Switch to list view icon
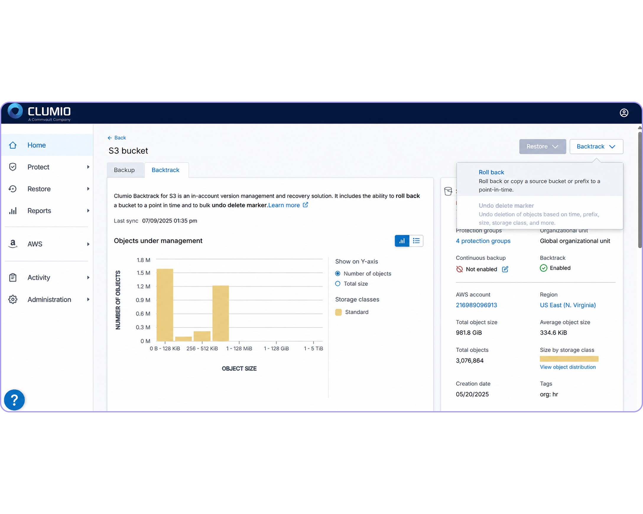Screen dimensions: 643x514 pos(416,240)
